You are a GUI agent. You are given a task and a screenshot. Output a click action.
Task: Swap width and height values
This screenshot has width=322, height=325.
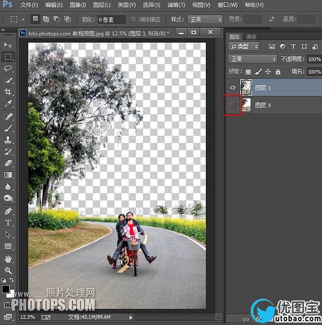point(271,19)
